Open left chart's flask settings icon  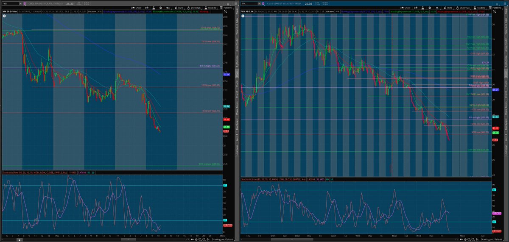(x=154, y=8)
